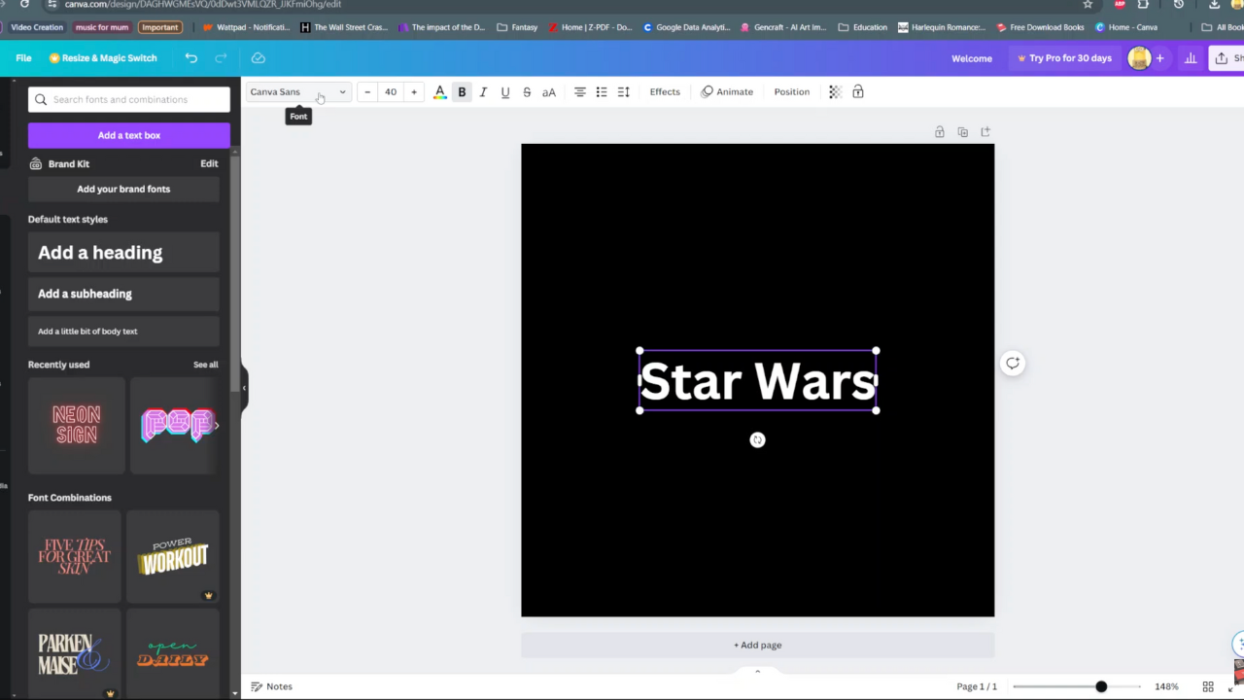Viewport: 1244px width, 700px height.
Task: Collapse the side panel with the handle
Action: point(244,388)
